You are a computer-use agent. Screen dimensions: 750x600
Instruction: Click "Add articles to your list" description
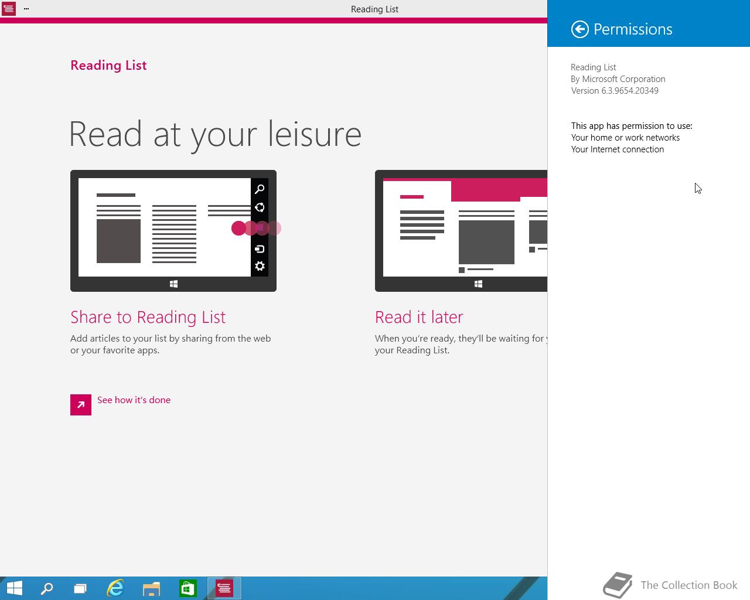tap(171, 345)
